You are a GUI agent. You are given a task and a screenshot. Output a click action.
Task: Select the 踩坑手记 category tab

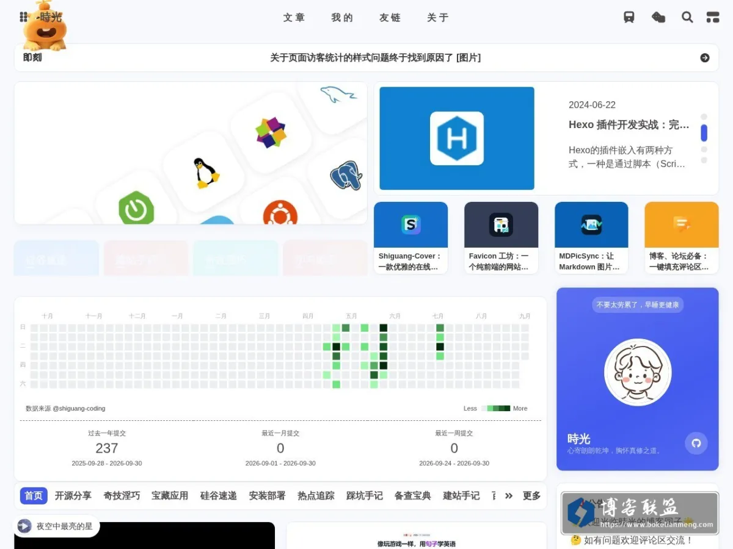[365, 496]
